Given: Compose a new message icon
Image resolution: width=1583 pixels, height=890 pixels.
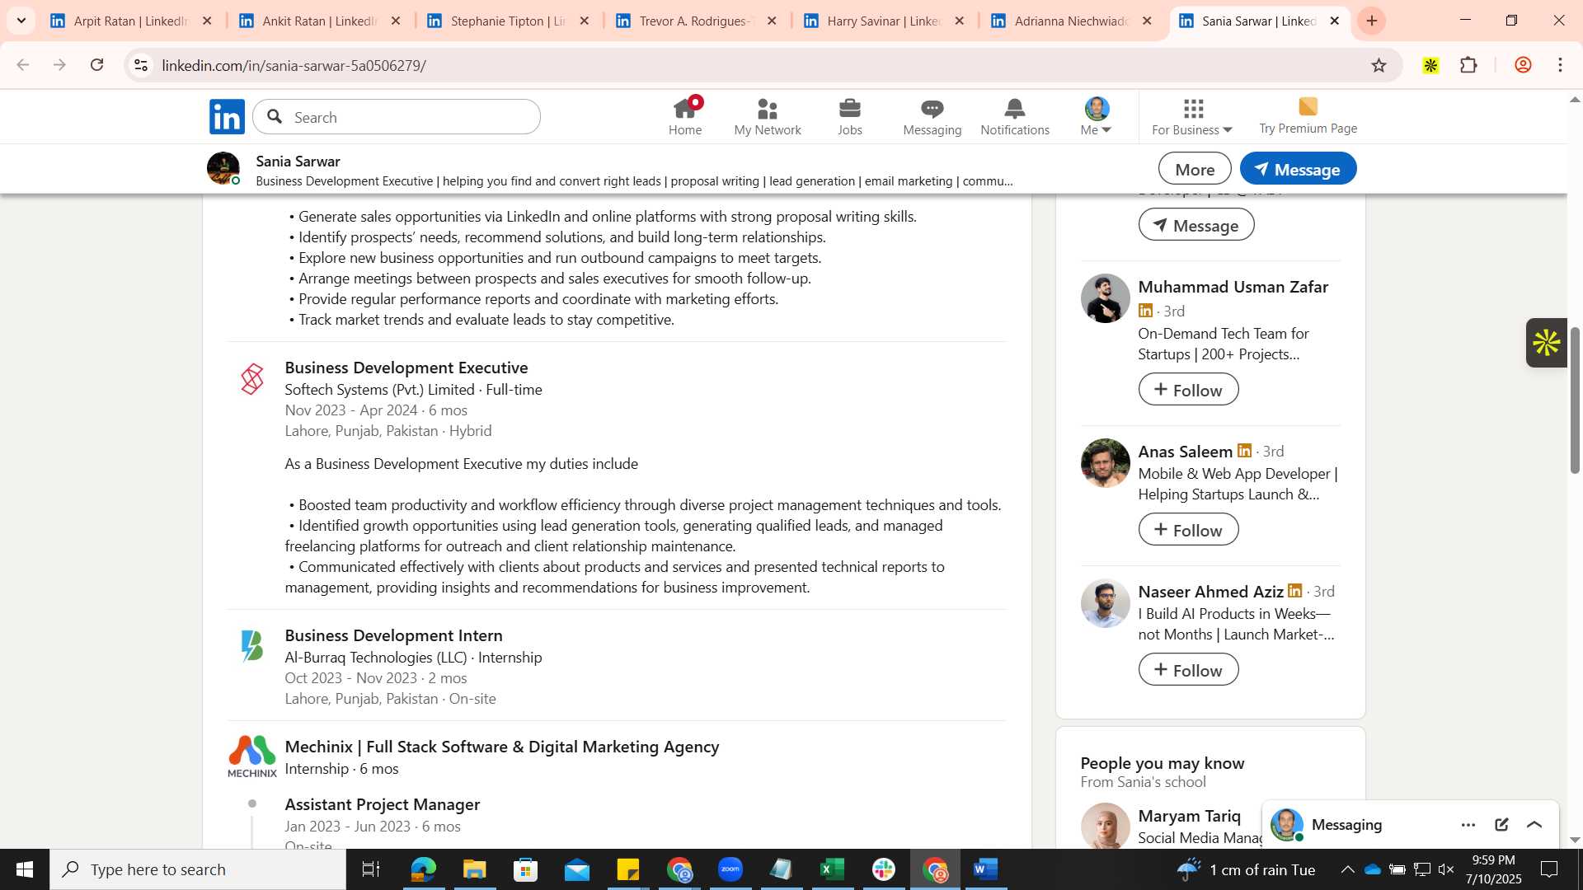Looking at the screenshot, I should point(1501,825).
